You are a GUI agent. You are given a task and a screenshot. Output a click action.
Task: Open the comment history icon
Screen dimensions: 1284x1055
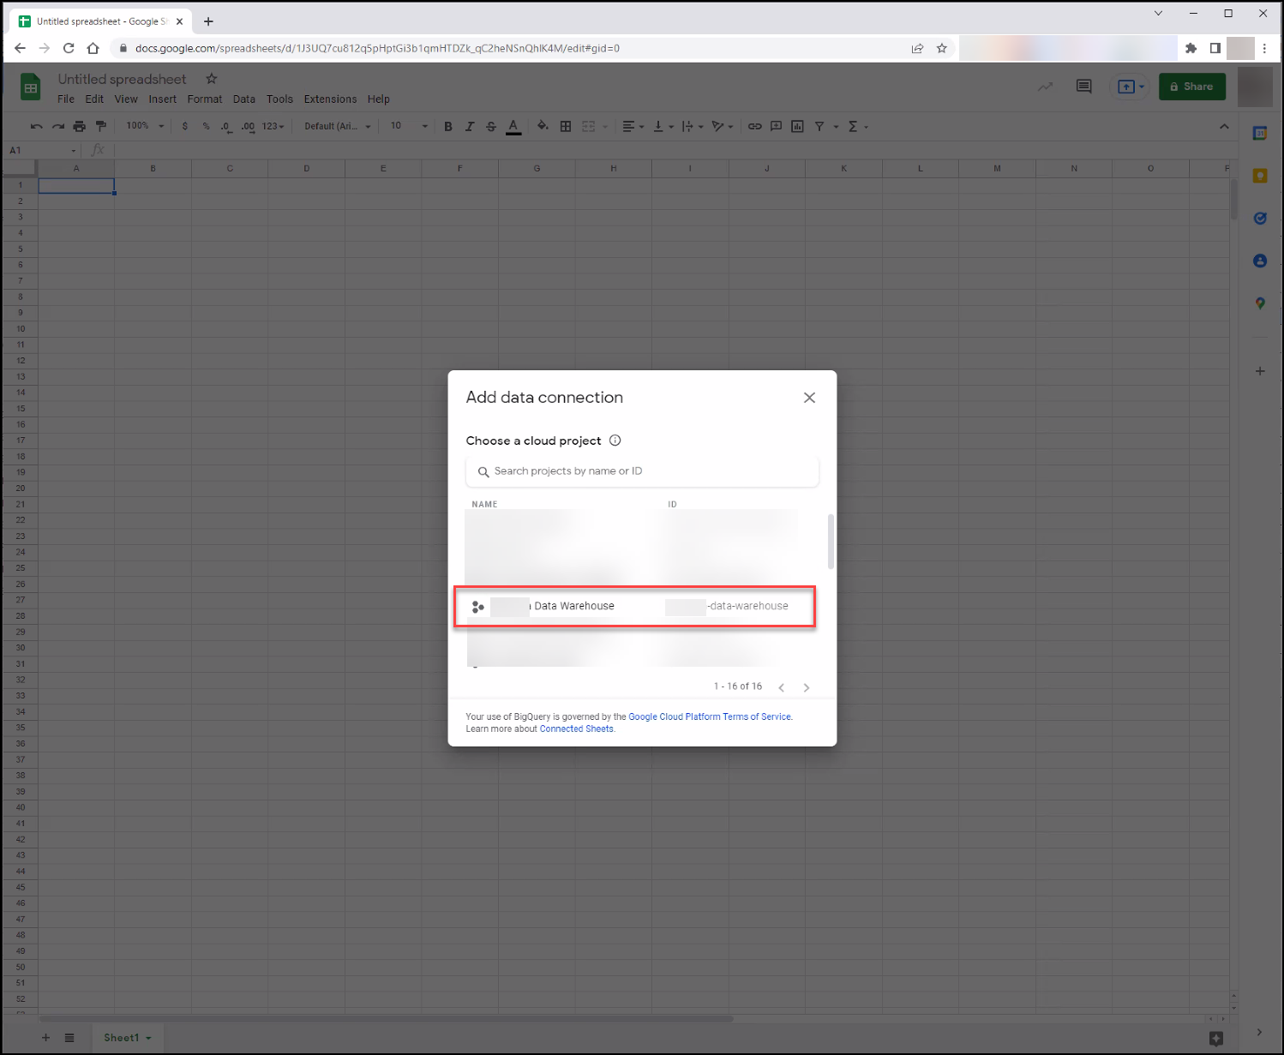(1083, 87)
